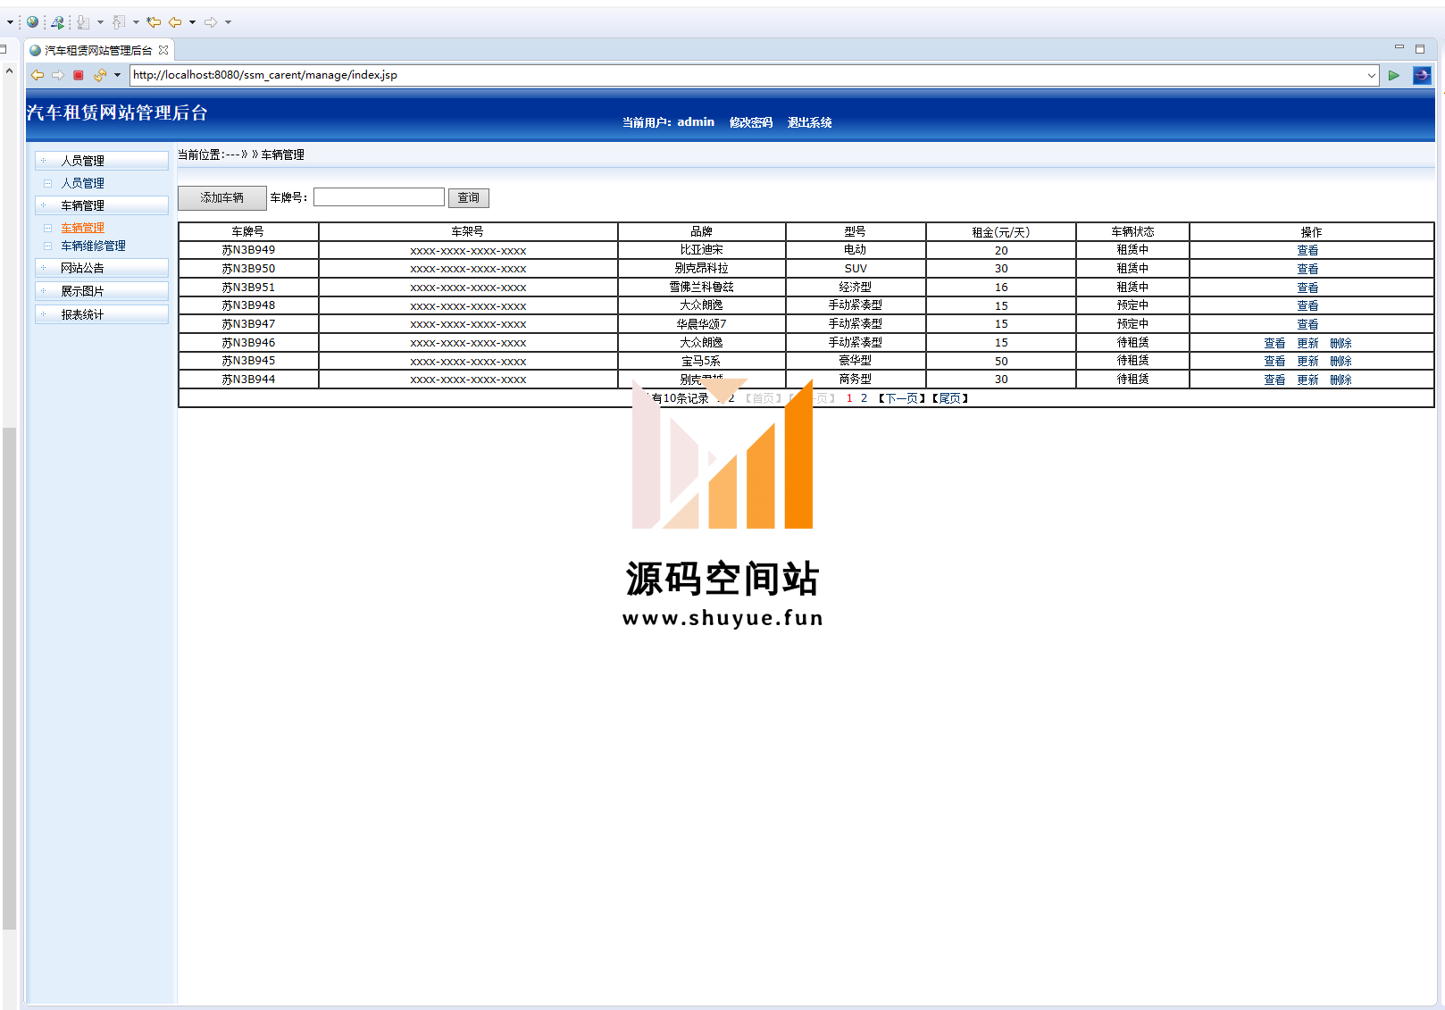View details for vehicle 苏N3B948

coord(1307,305)
